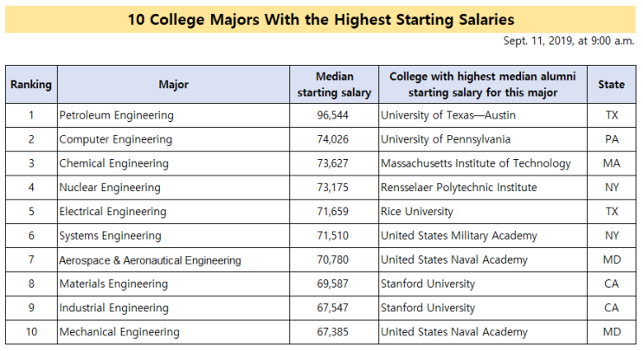Click the Petroleum Engineering cell
643x351 pixels.
tap(173, 116)
